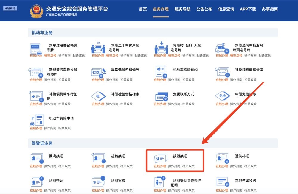The height and width of the screenshot is (194, 298).
Task: Click 在线办理 under 机动车转籍申请
Action: point(36,128)
